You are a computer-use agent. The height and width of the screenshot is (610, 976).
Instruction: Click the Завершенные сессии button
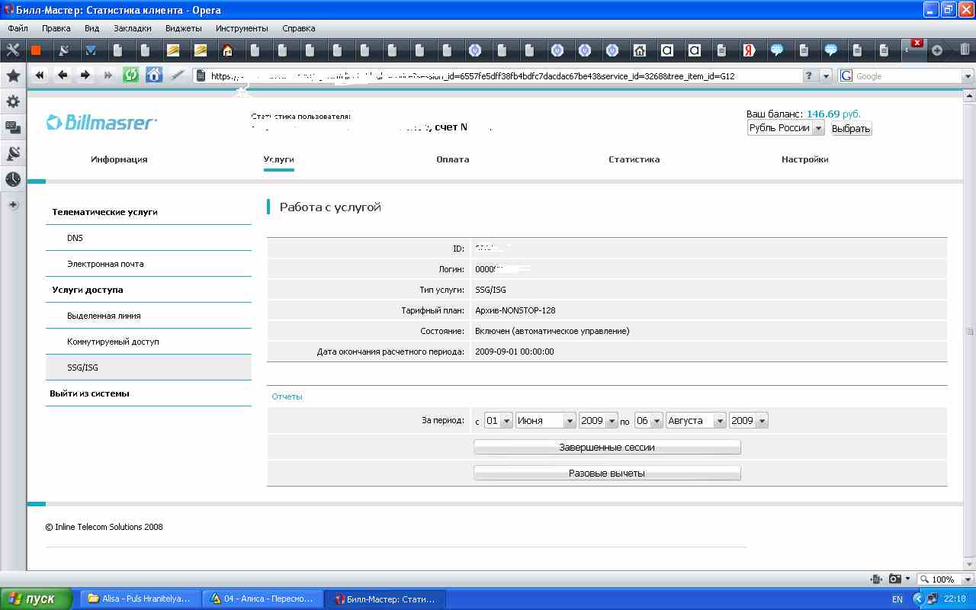tap(607, 448)
